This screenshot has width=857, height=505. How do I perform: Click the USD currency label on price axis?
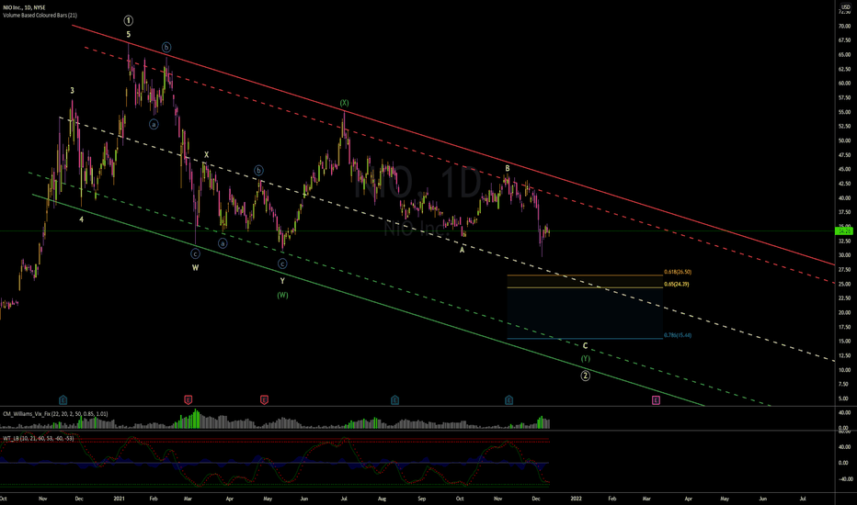coord(846,6)
